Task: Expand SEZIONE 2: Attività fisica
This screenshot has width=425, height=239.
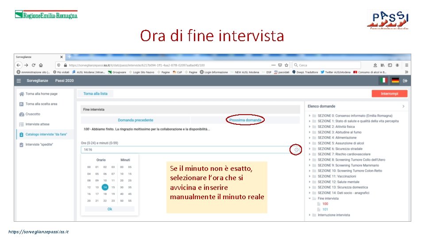Action: 309,127
